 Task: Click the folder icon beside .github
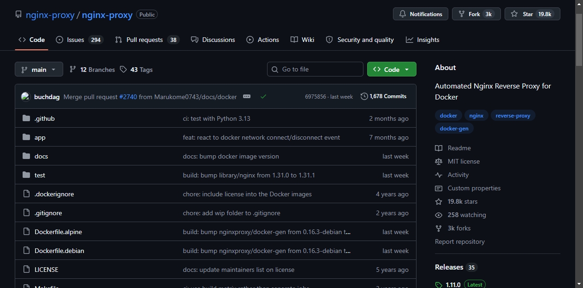click(x=26, y=118)
